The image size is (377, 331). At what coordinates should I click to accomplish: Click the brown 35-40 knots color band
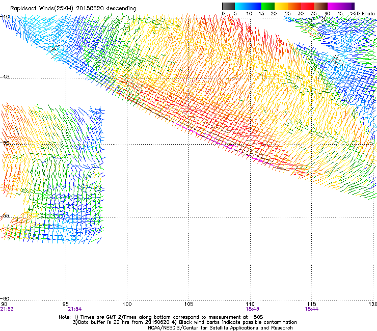(321, 6)
